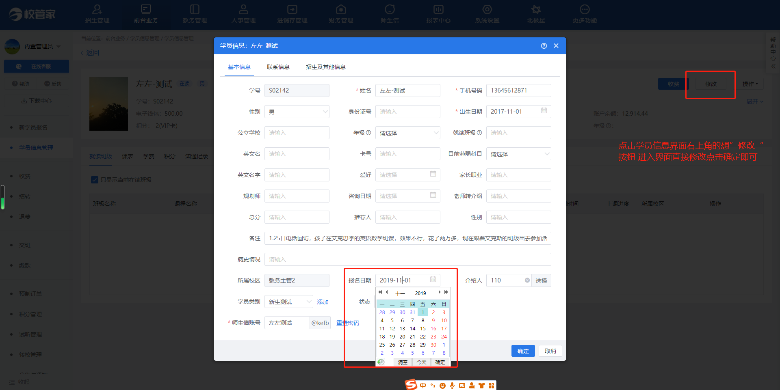This screenshot has height=390, width=780.
Task: Open the 更多功能 ellipsis icon
Action: tap(585, 9)
